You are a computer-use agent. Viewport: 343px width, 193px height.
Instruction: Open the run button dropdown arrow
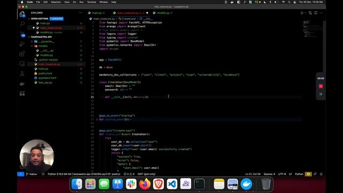(x=305, y=13)
